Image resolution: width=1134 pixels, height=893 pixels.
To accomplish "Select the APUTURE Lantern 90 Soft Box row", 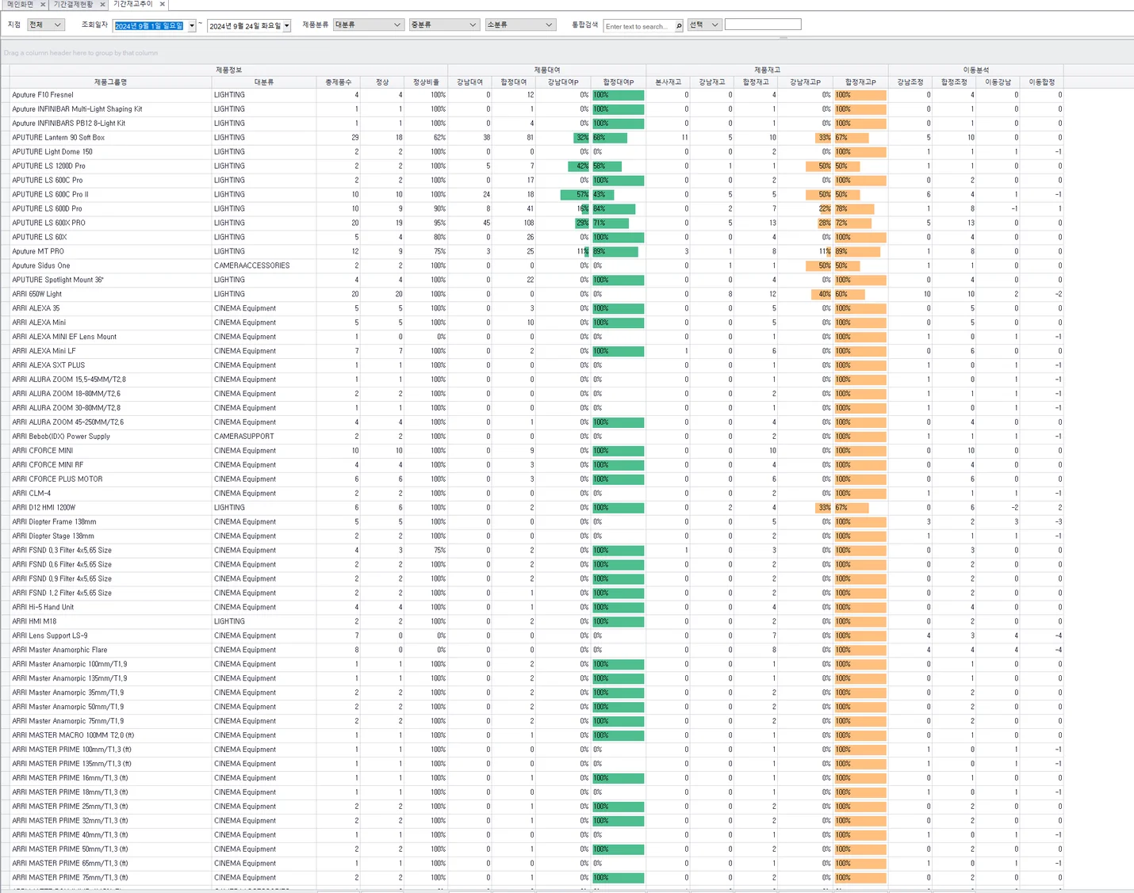I will [x=58, y=138].
